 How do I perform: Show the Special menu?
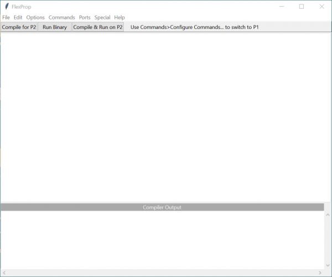(102, 17)
